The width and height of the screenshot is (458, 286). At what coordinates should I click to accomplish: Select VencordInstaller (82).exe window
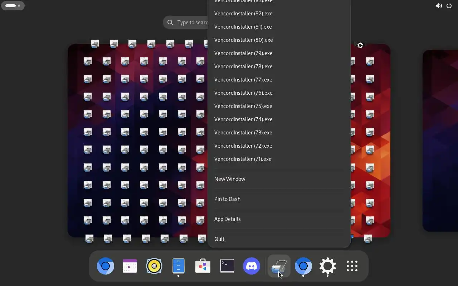tap(279, 14)
